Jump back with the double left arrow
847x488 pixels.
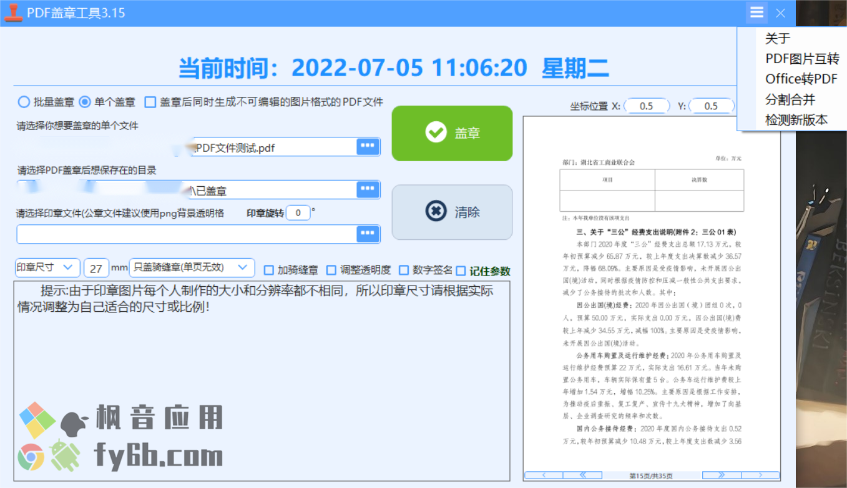coord(583,476)
